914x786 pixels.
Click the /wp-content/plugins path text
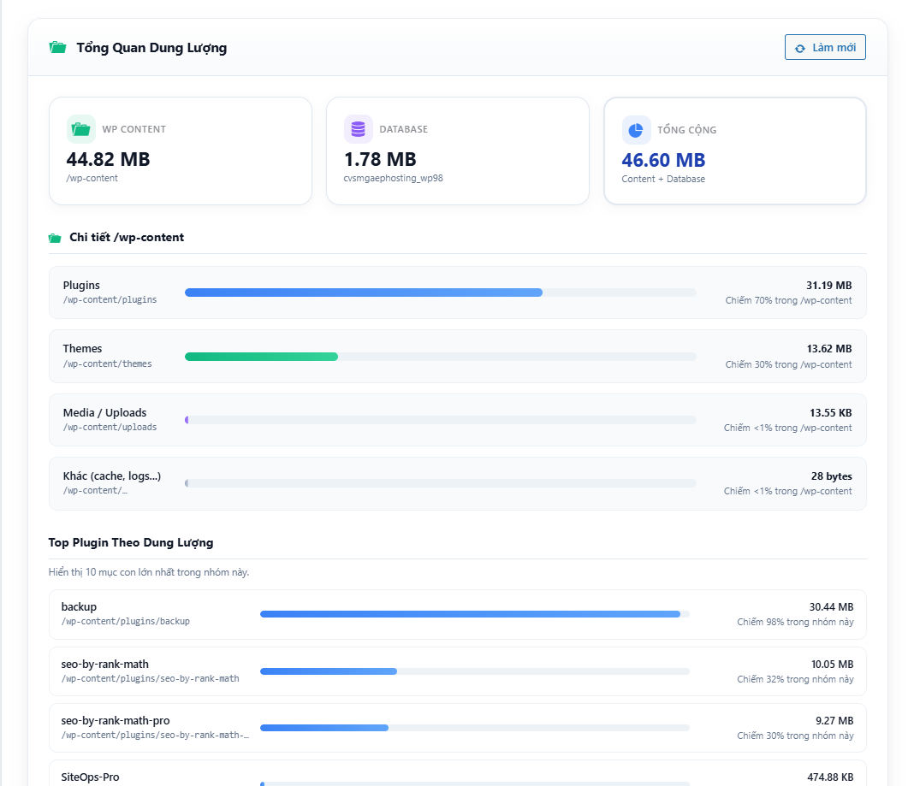click(x=110, y=299)
